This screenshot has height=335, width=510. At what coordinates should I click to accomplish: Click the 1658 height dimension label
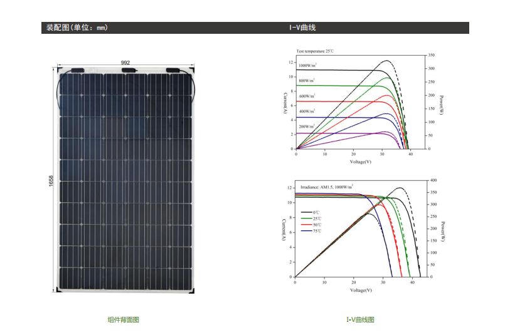tap(51, 180)
